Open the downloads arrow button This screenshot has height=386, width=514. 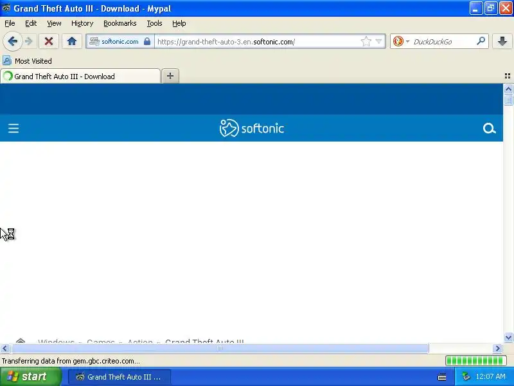pos(502,41)
